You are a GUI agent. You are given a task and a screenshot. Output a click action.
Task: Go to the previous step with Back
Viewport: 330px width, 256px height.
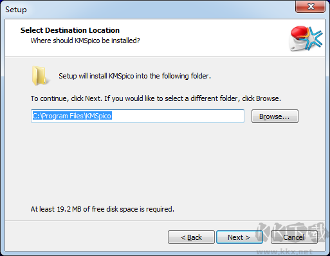click(x=191, y=237)
